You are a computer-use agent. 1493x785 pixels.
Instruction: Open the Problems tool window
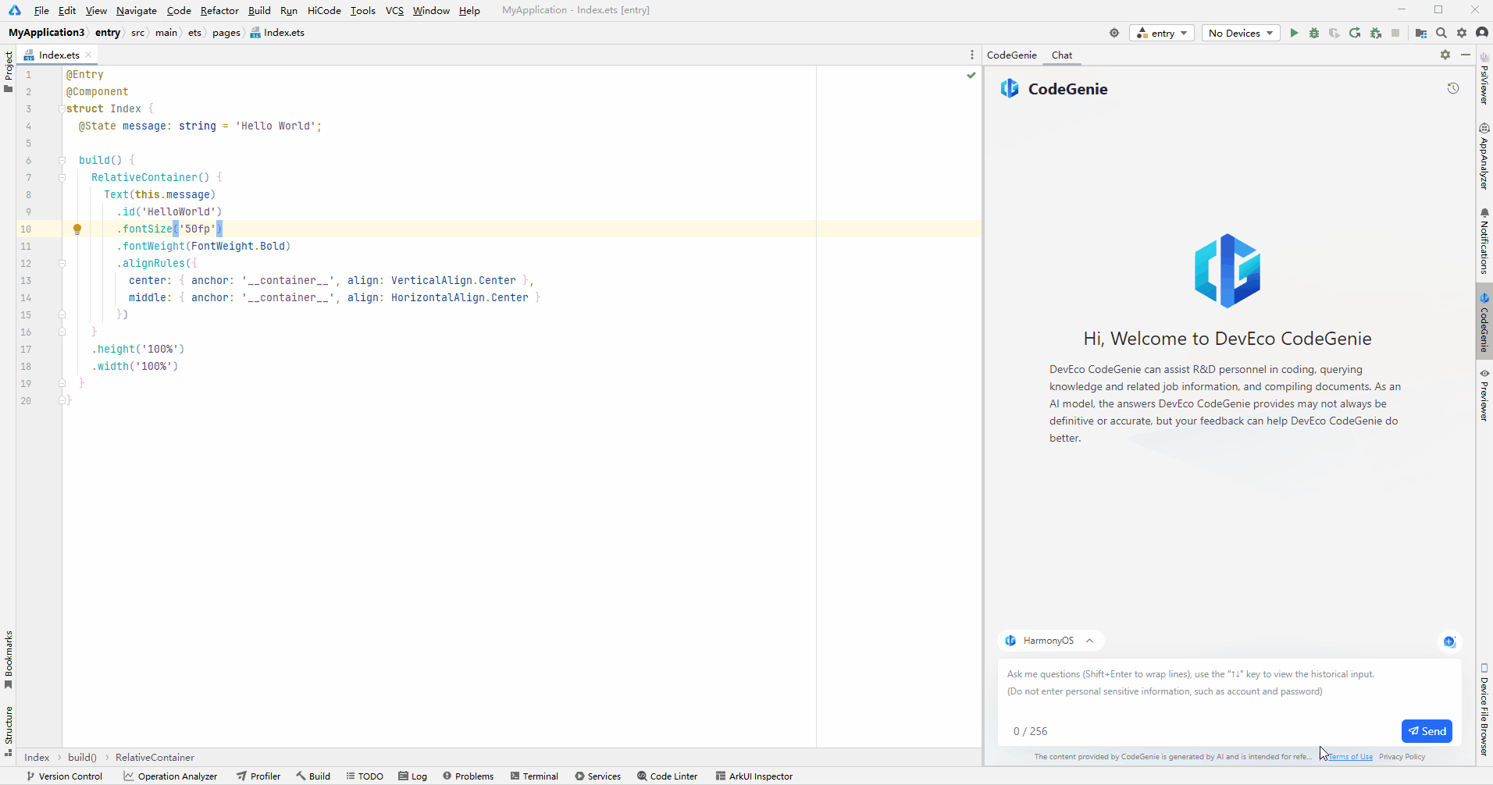[x=468, y=776]
